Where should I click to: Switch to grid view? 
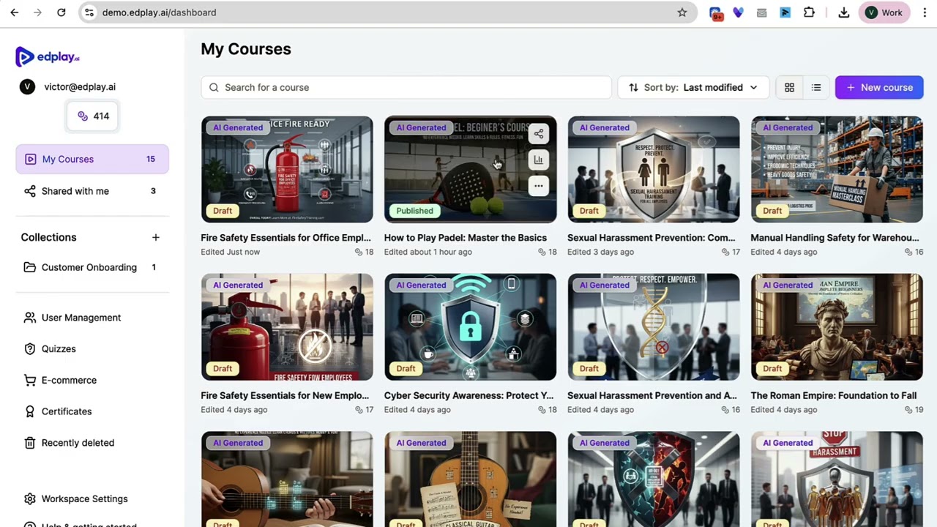tap(789, 87)
